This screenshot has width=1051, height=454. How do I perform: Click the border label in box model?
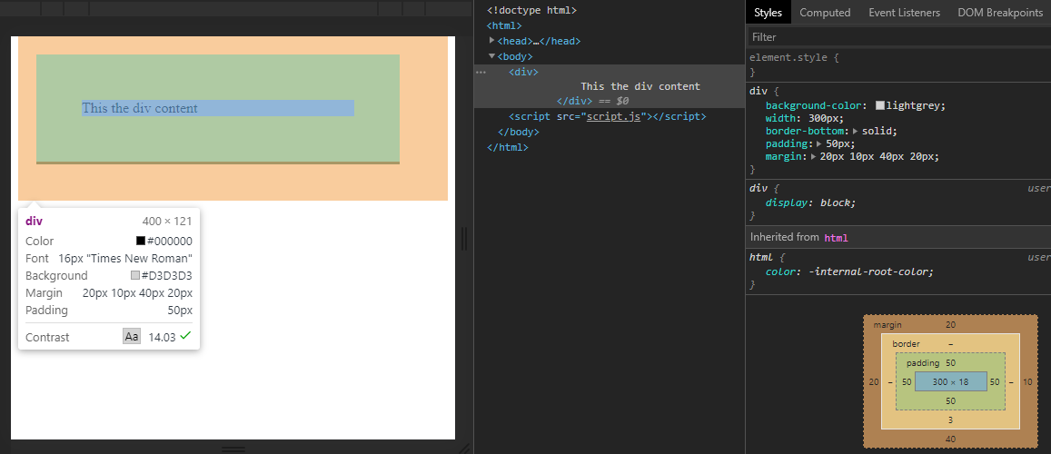click(907, 343)
